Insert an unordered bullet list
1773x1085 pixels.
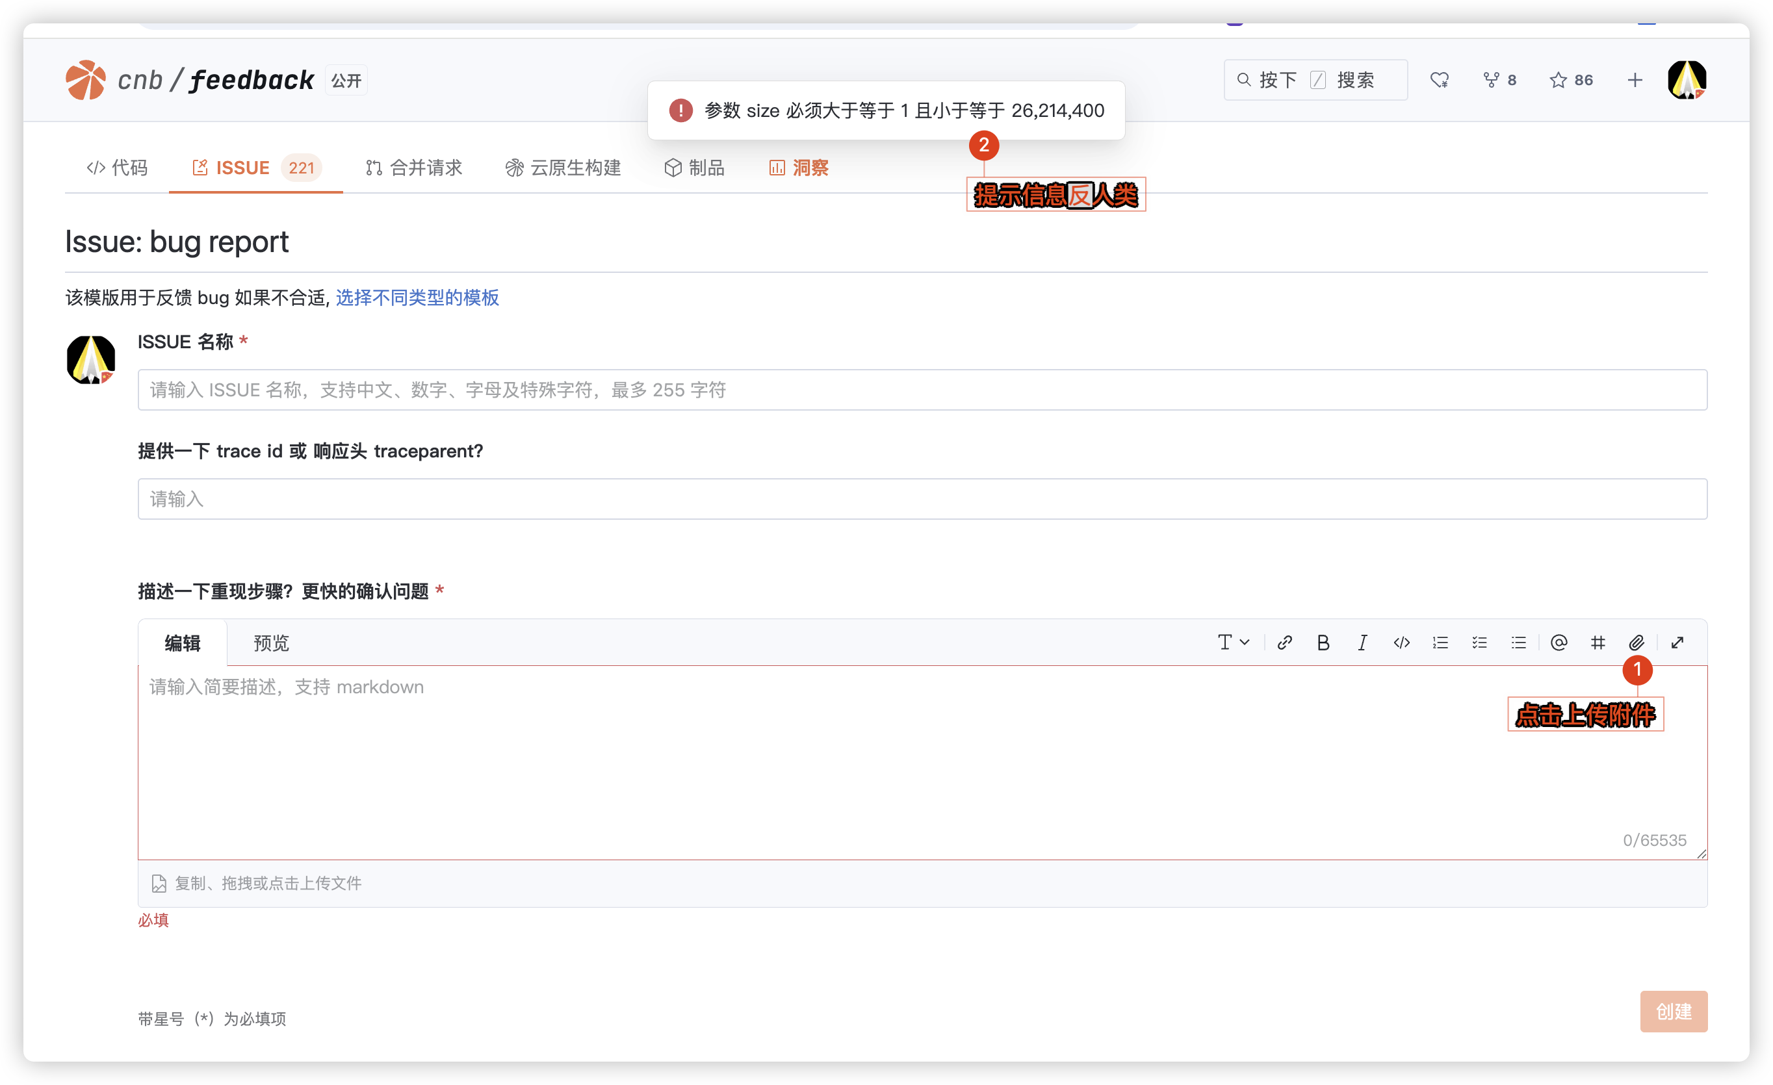(x=1518, y=643)
